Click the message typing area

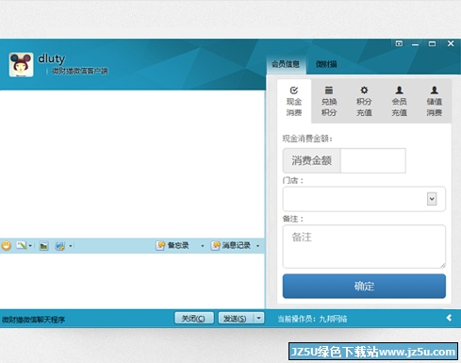132,281
